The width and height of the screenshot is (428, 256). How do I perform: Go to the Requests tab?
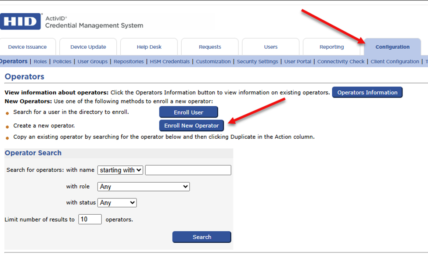tap(210, 47)
